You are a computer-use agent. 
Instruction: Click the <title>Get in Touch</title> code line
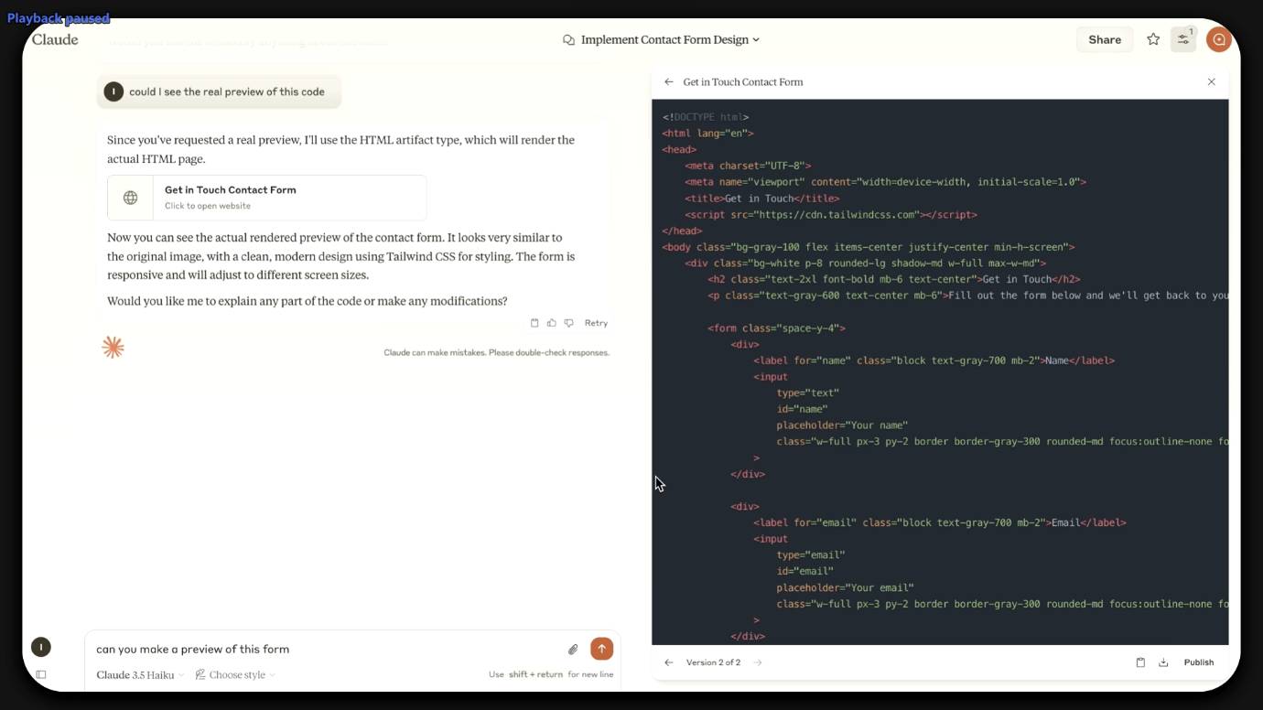pyautogui.click(x=762, y=199)
